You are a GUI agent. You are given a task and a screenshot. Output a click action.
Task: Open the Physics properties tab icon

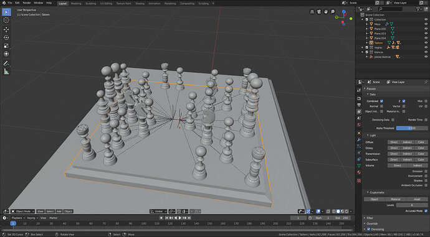359,152
